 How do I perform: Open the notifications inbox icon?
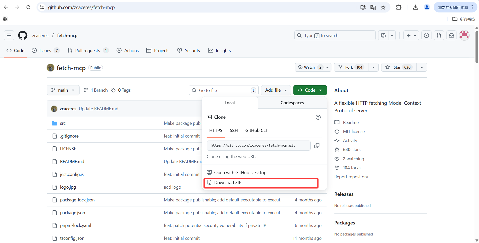(x=451, y=36)
